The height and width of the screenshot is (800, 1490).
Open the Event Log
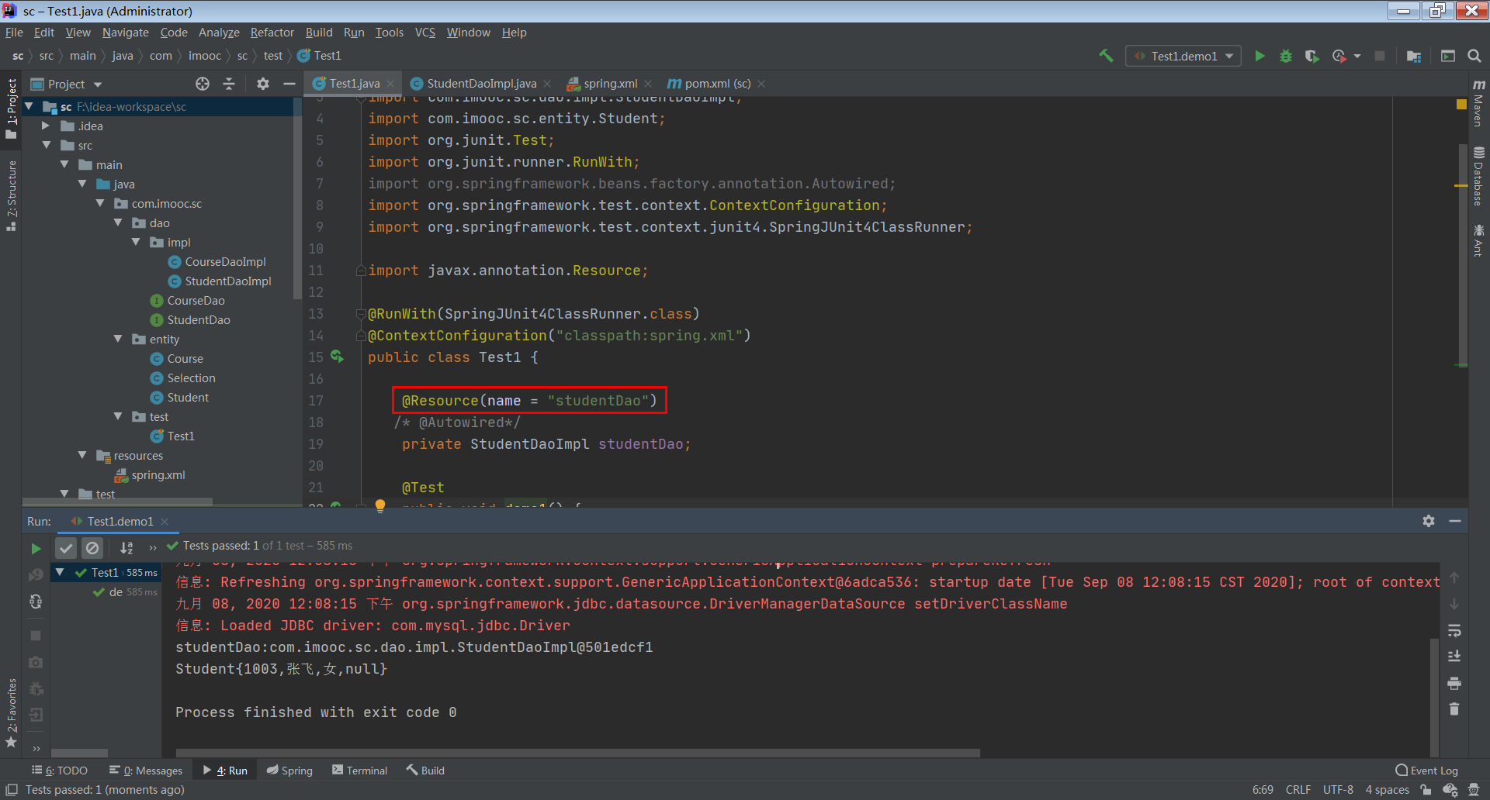pos(1426,771)
